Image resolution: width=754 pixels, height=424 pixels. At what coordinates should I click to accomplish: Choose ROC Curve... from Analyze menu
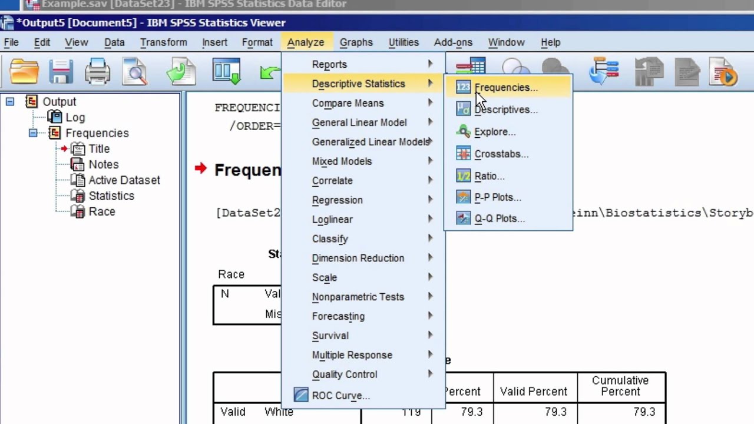tap(363, 395)
